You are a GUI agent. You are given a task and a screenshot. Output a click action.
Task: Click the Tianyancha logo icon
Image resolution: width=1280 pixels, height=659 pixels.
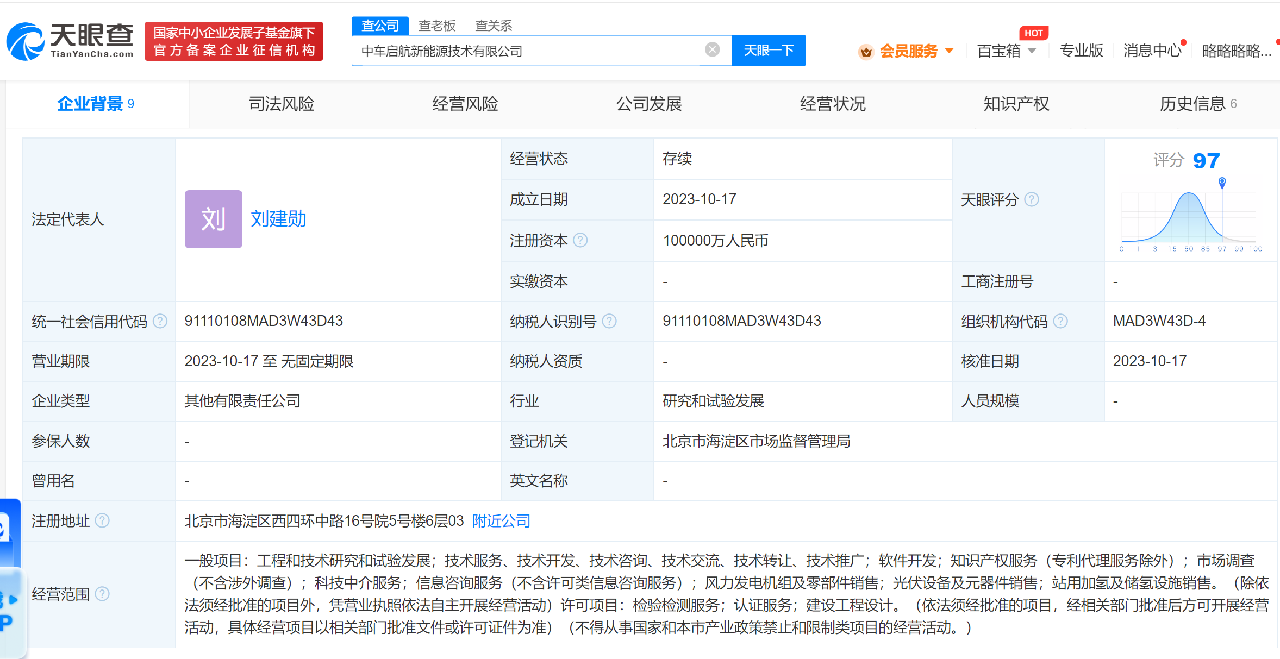coord(24,41)
